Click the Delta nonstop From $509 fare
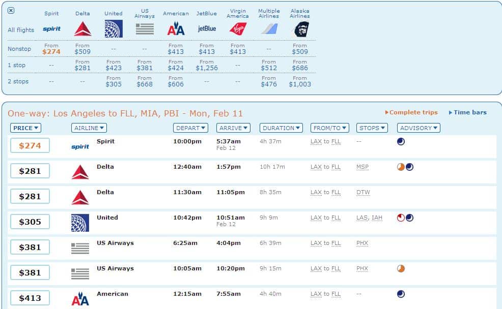This screenshot has height=309, width=502. click(82, 49)
